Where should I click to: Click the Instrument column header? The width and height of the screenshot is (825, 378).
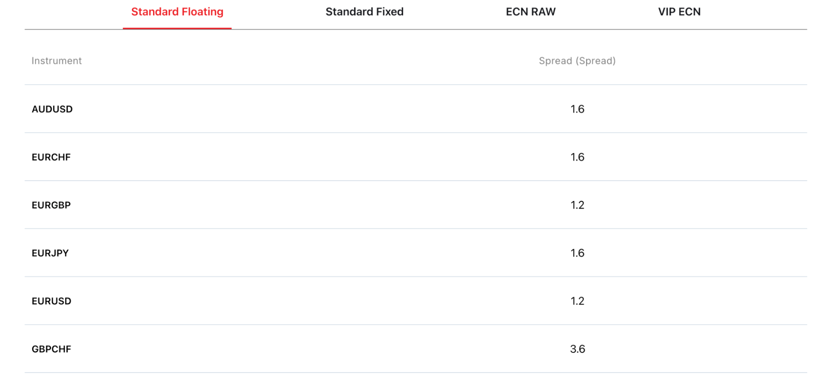pyautogui.click(x=57, y=61)
